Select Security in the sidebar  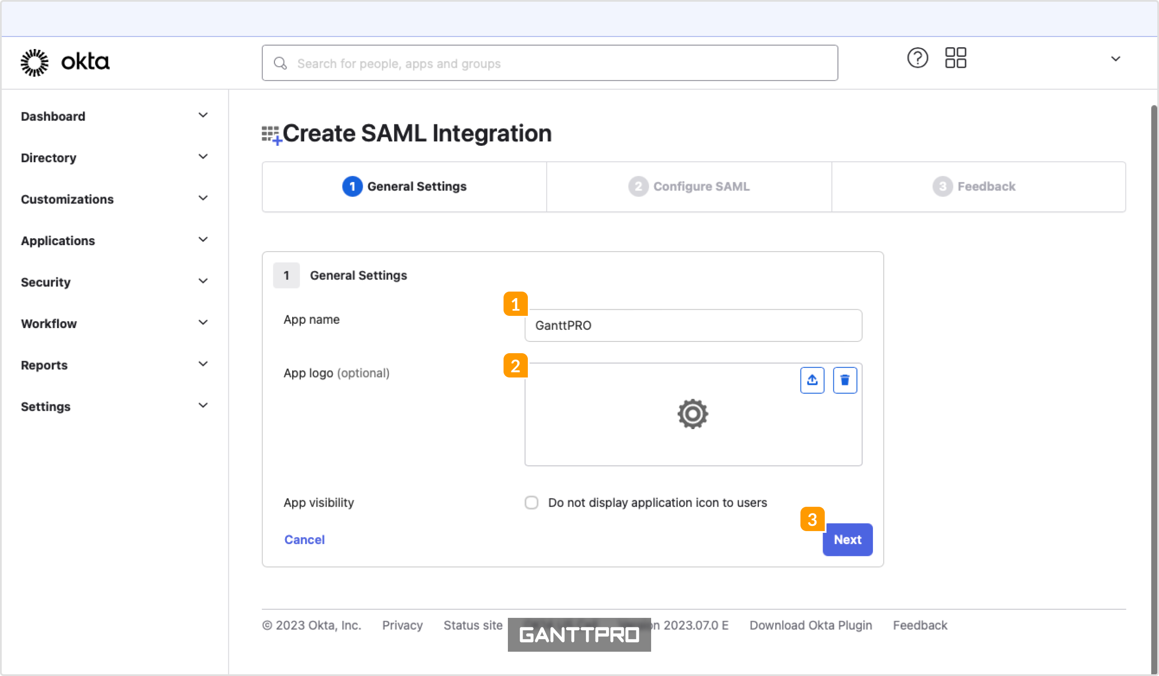[x=46, y=282]
